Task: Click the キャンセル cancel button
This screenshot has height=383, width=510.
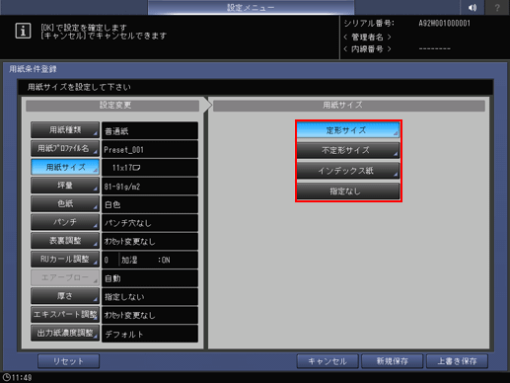Action: tap(328, 361)
